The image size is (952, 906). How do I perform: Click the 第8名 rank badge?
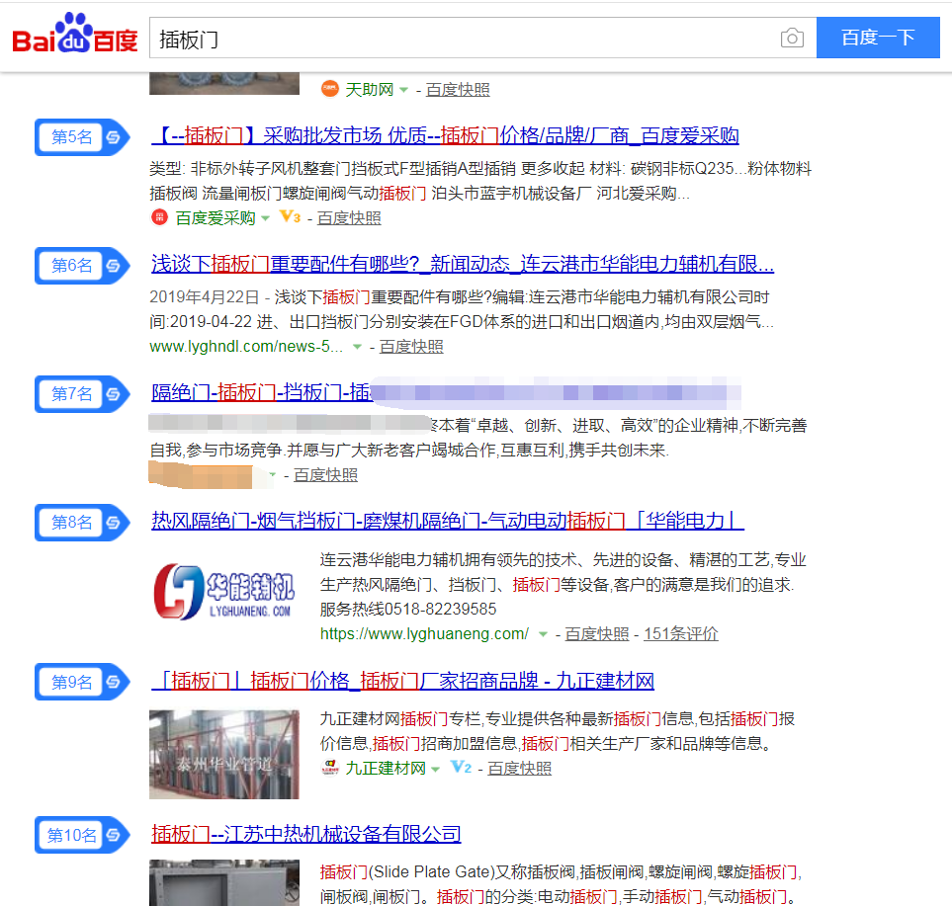coord(82,522)
